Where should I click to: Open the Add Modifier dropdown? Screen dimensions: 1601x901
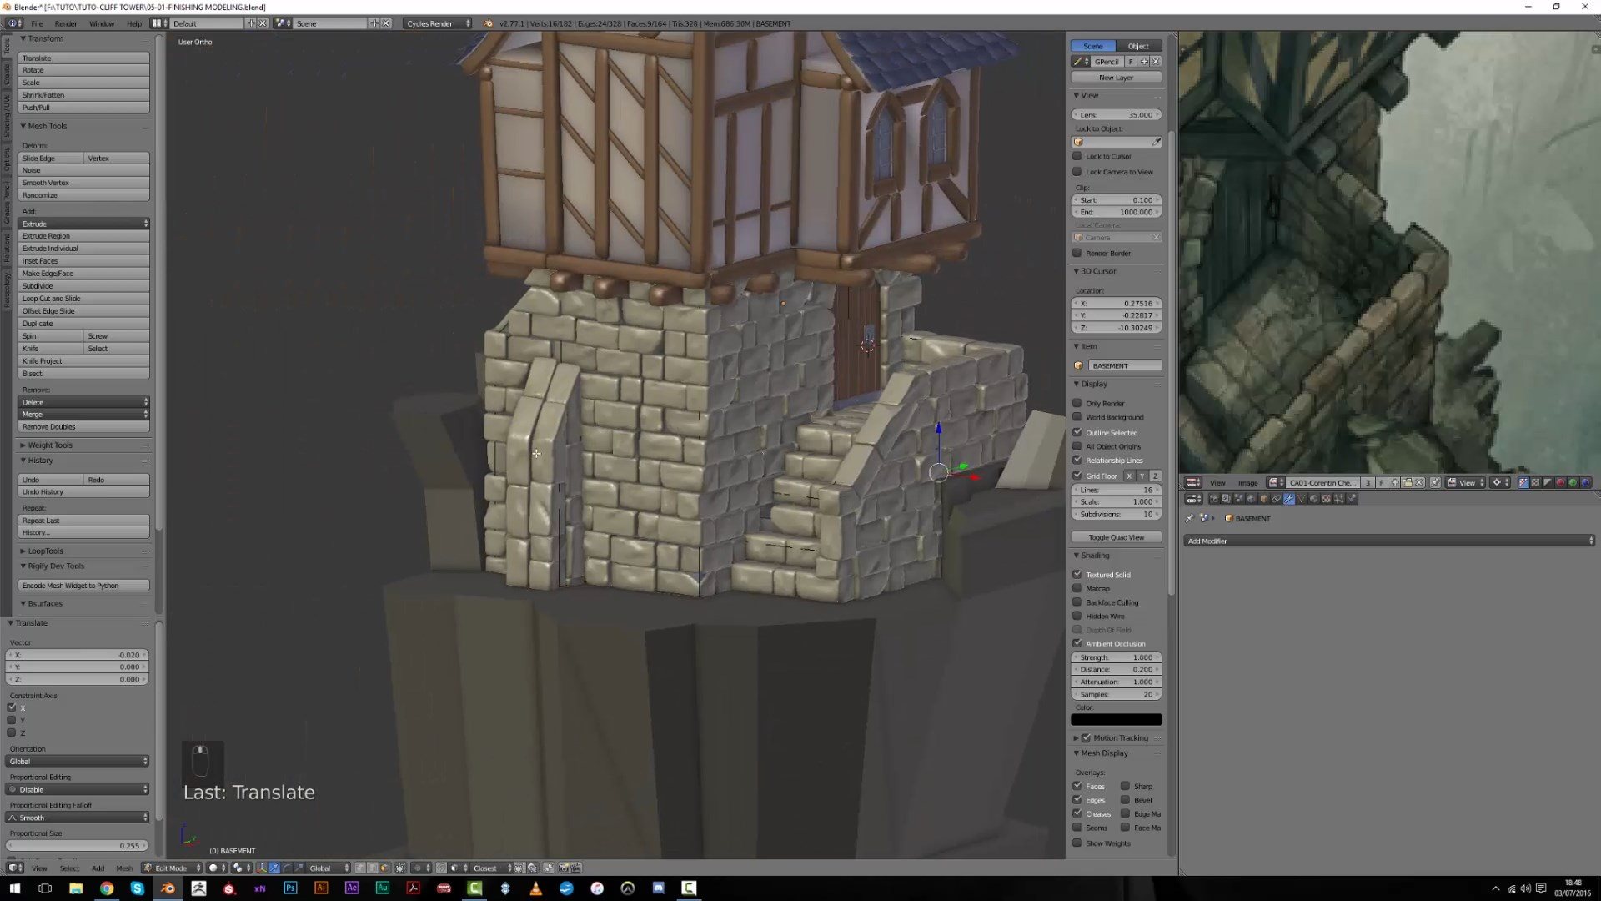pos(1388,541)
